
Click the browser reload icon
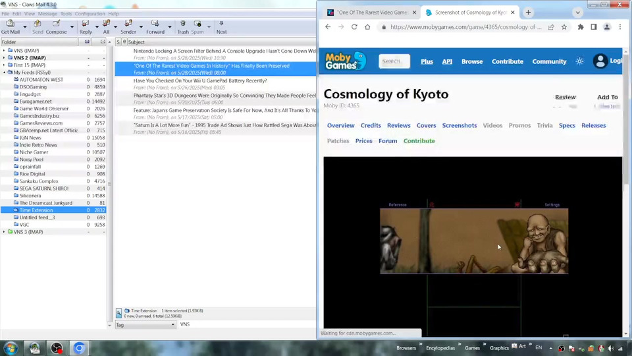(354, 27)
